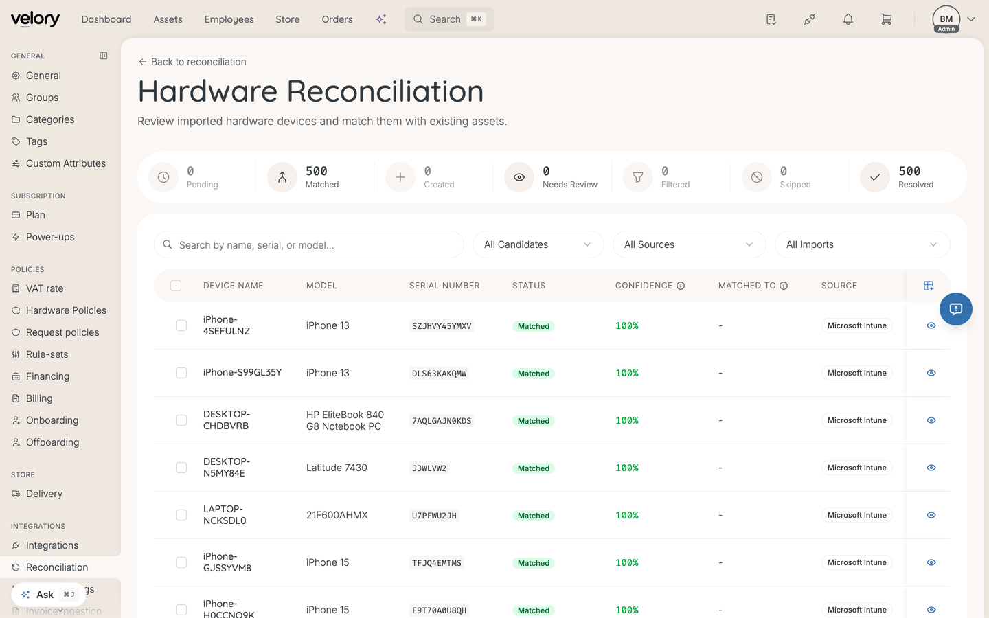The width and height of the screenshot is (989, 618).
Task: Check the LAPTOP-NCKSDL0 row checkbox
Action: (181, 515)
